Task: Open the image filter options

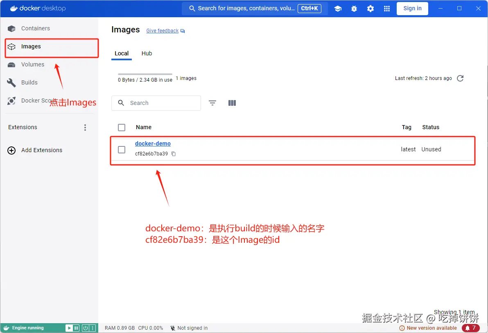Action: pyautogui.click(x=212, y=103)
